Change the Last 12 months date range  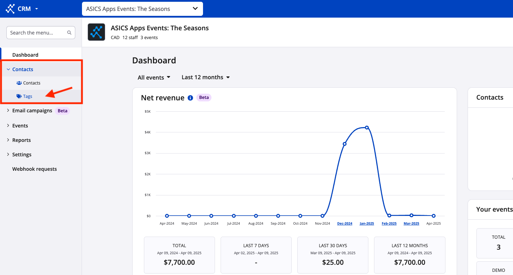coord(205,77)
